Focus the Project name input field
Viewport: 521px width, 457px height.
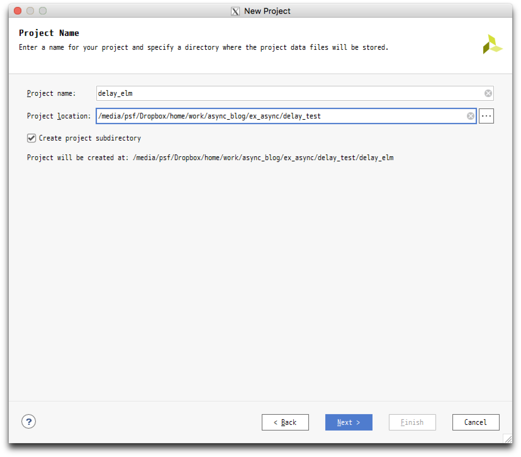point(289,93)
